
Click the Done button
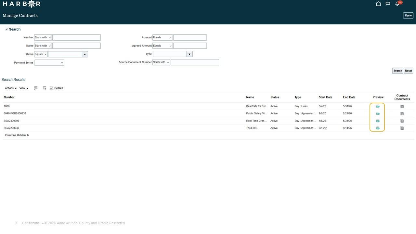coord(408,16)
